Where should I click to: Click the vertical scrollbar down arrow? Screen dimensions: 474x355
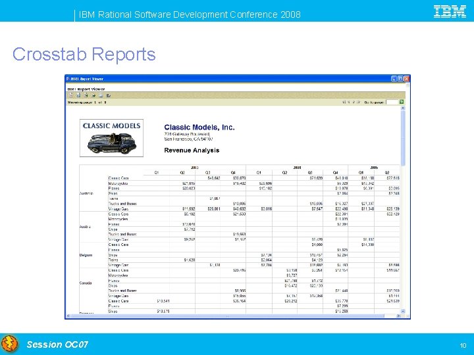403,311
